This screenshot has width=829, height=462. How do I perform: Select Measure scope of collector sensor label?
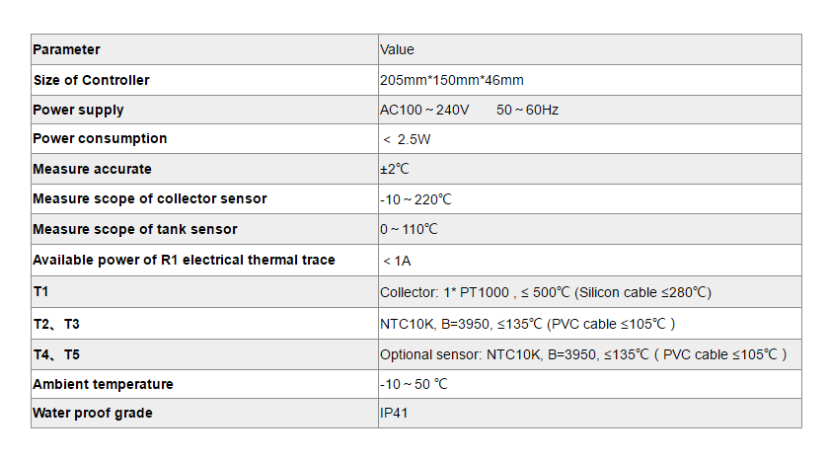(150, 198)
